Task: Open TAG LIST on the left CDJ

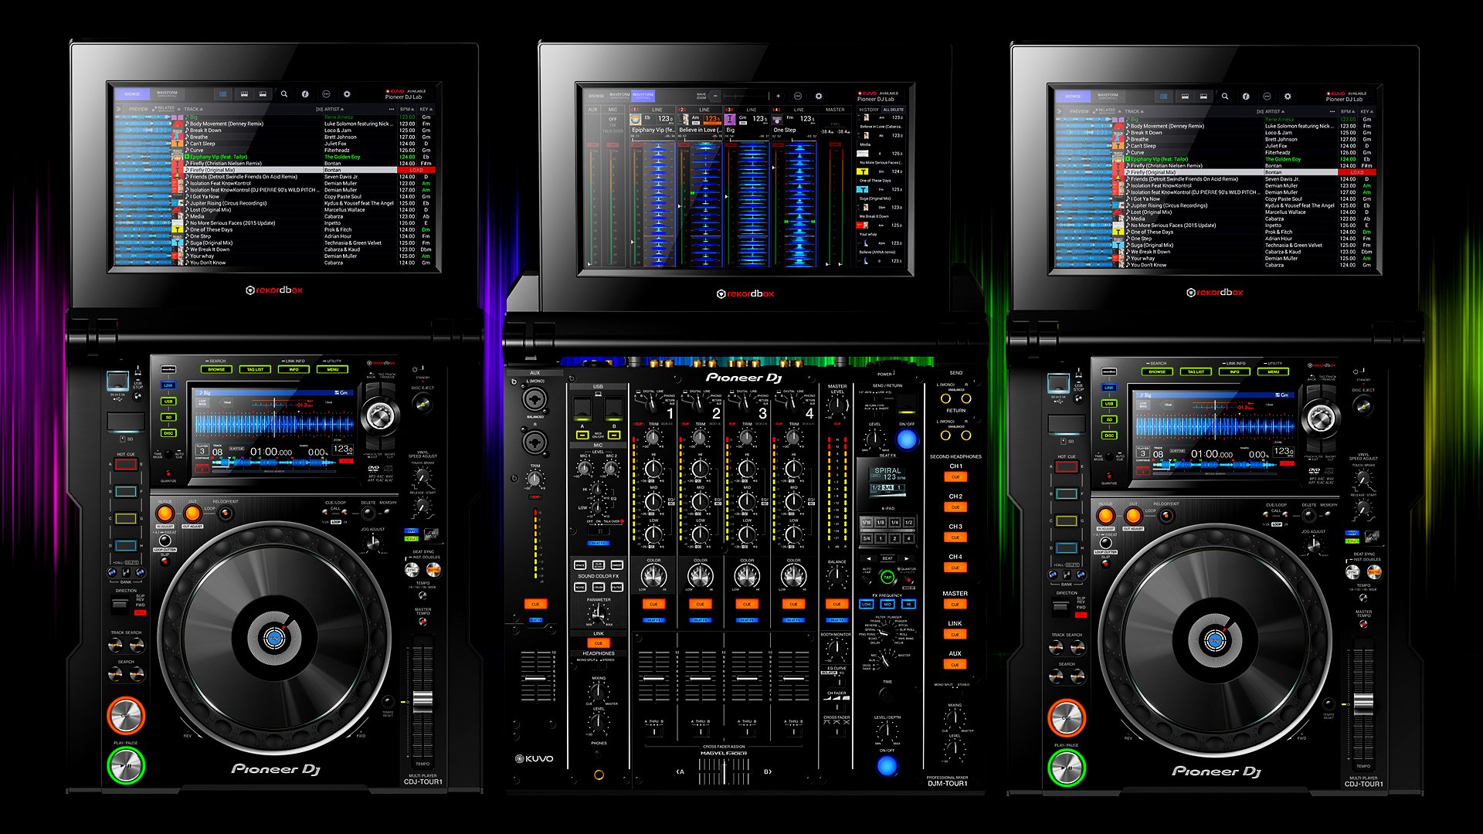Action: click(255, 370)
